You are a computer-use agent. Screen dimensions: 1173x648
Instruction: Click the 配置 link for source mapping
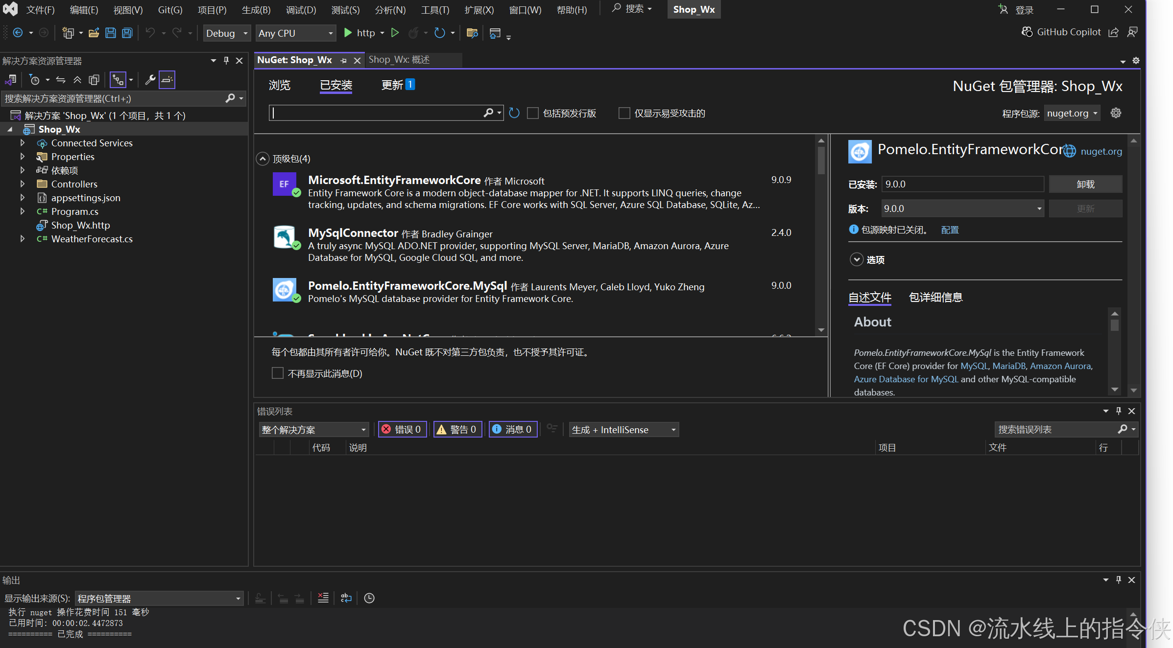click(x=950, y=230)
